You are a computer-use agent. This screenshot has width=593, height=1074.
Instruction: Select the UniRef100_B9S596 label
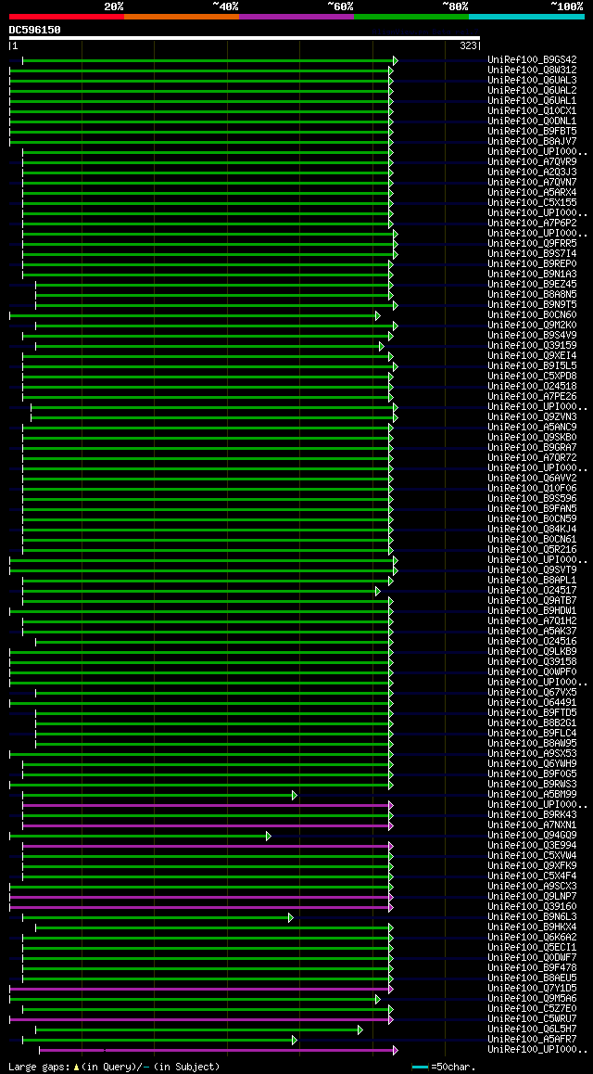[x=532, y=499]
